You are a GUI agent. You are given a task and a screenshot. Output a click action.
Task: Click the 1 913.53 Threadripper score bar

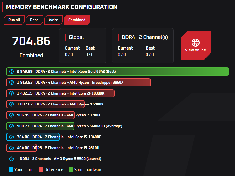click(78, 83)
